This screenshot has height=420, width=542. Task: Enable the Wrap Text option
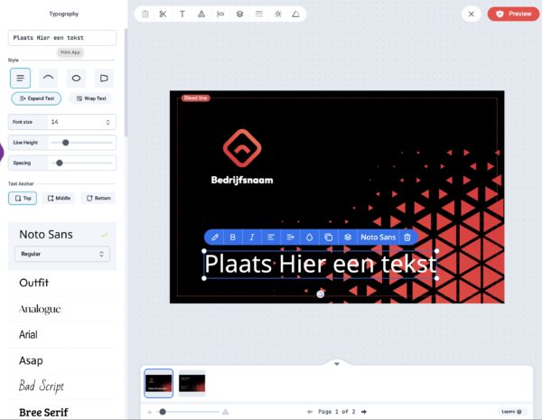coord(90,98)
